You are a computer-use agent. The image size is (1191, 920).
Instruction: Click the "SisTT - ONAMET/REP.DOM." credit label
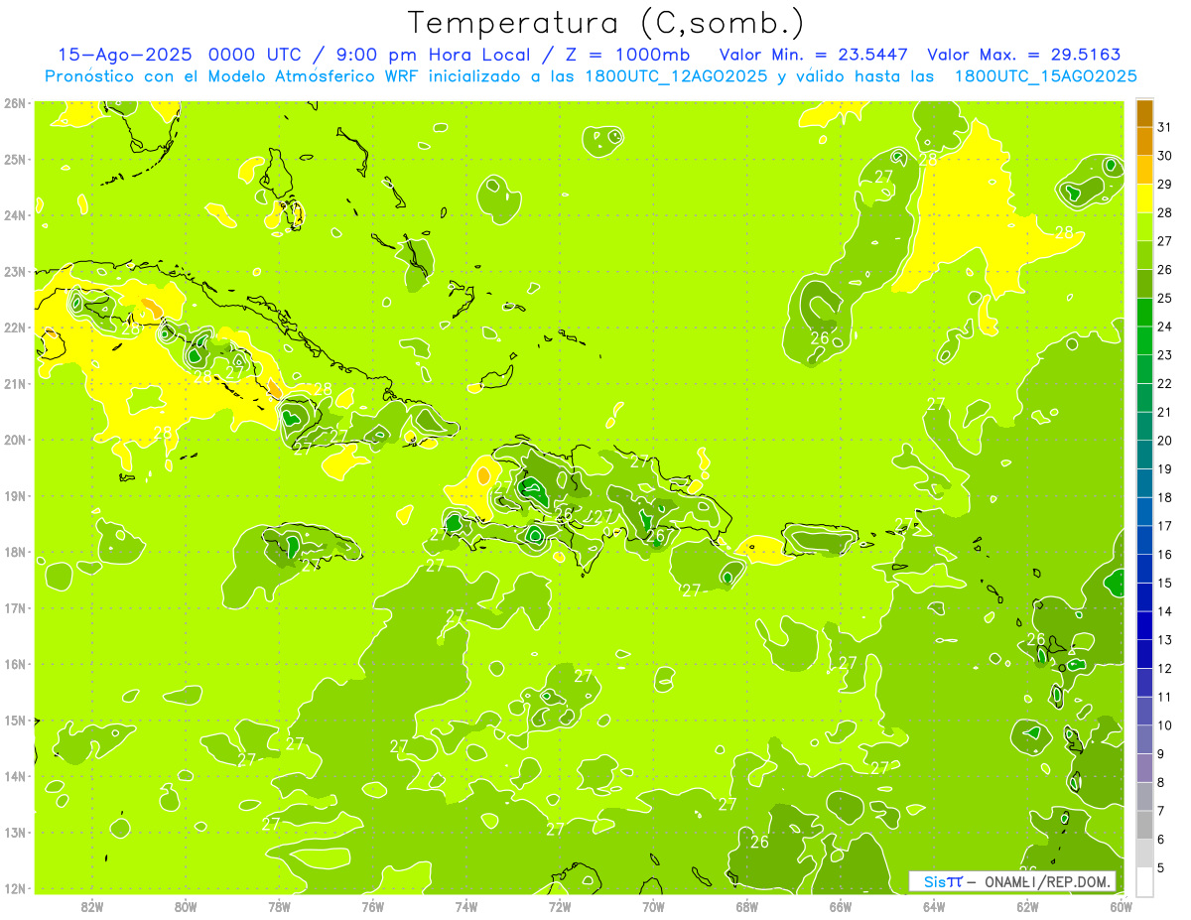(x=1012, y=881)
